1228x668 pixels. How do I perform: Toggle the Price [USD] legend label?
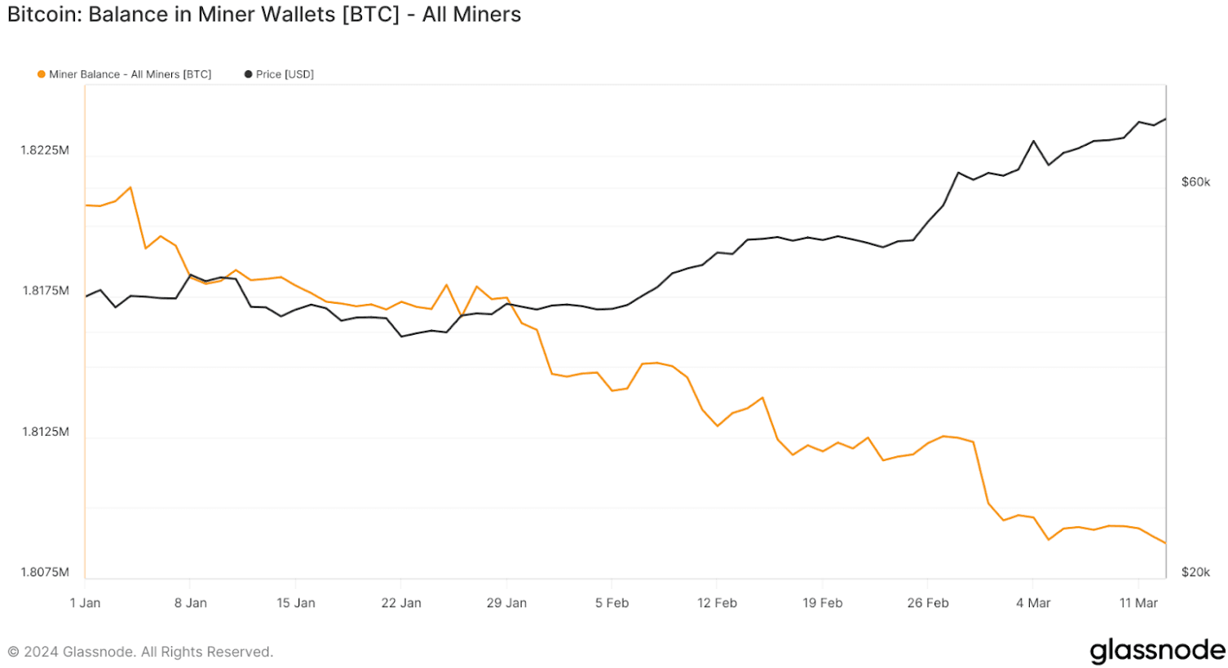[285, 74]
